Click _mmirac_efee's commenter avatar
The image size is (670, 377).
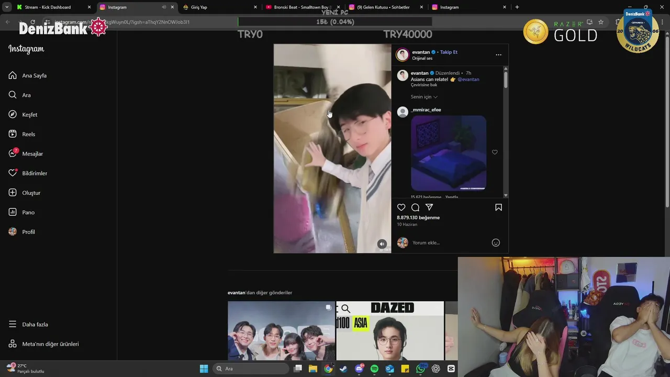[x=403, y=112]
